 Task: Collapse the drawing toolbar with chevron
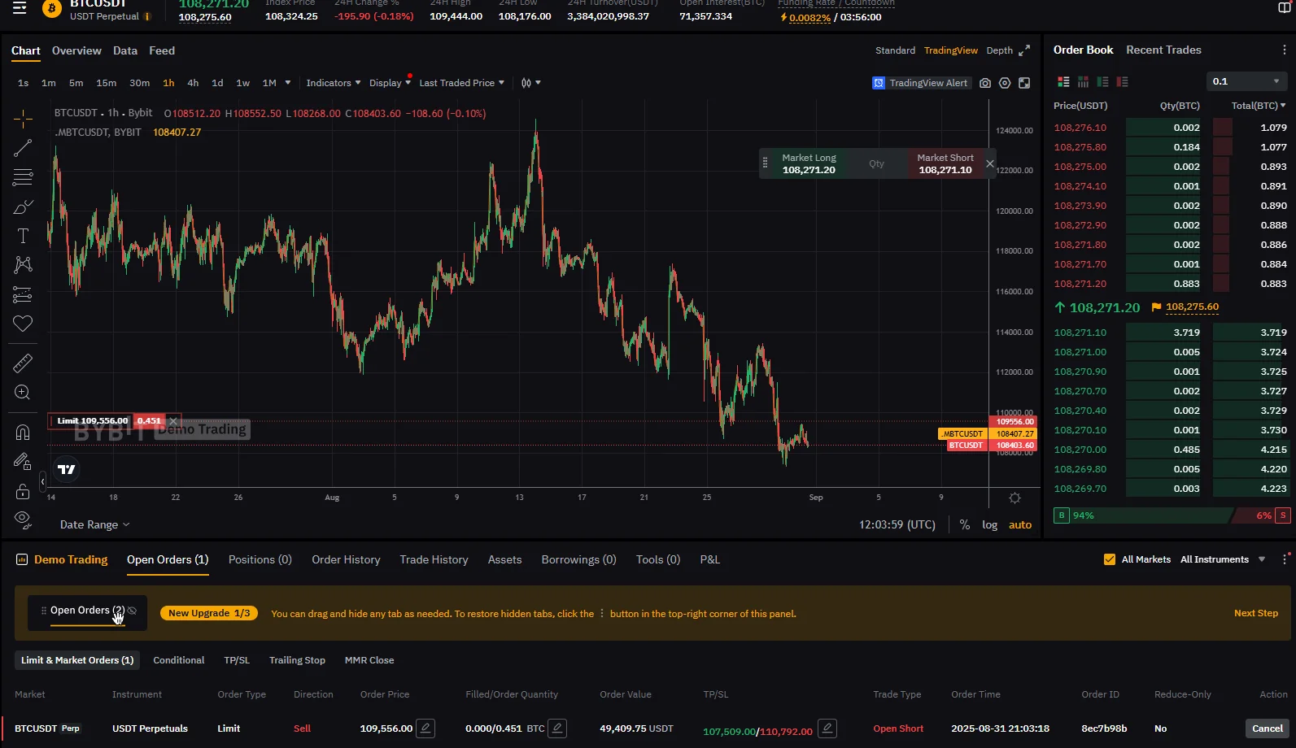(x=42, y=481)
